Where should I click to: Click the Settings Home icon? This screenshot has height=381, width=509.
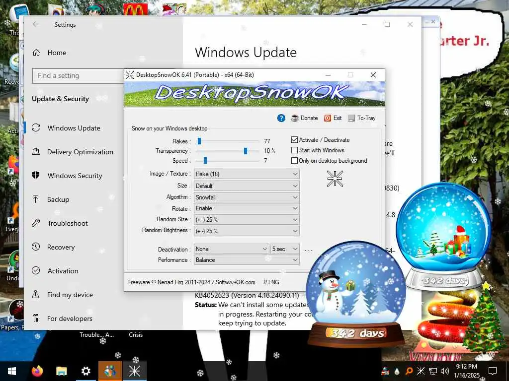click(36, 53)
